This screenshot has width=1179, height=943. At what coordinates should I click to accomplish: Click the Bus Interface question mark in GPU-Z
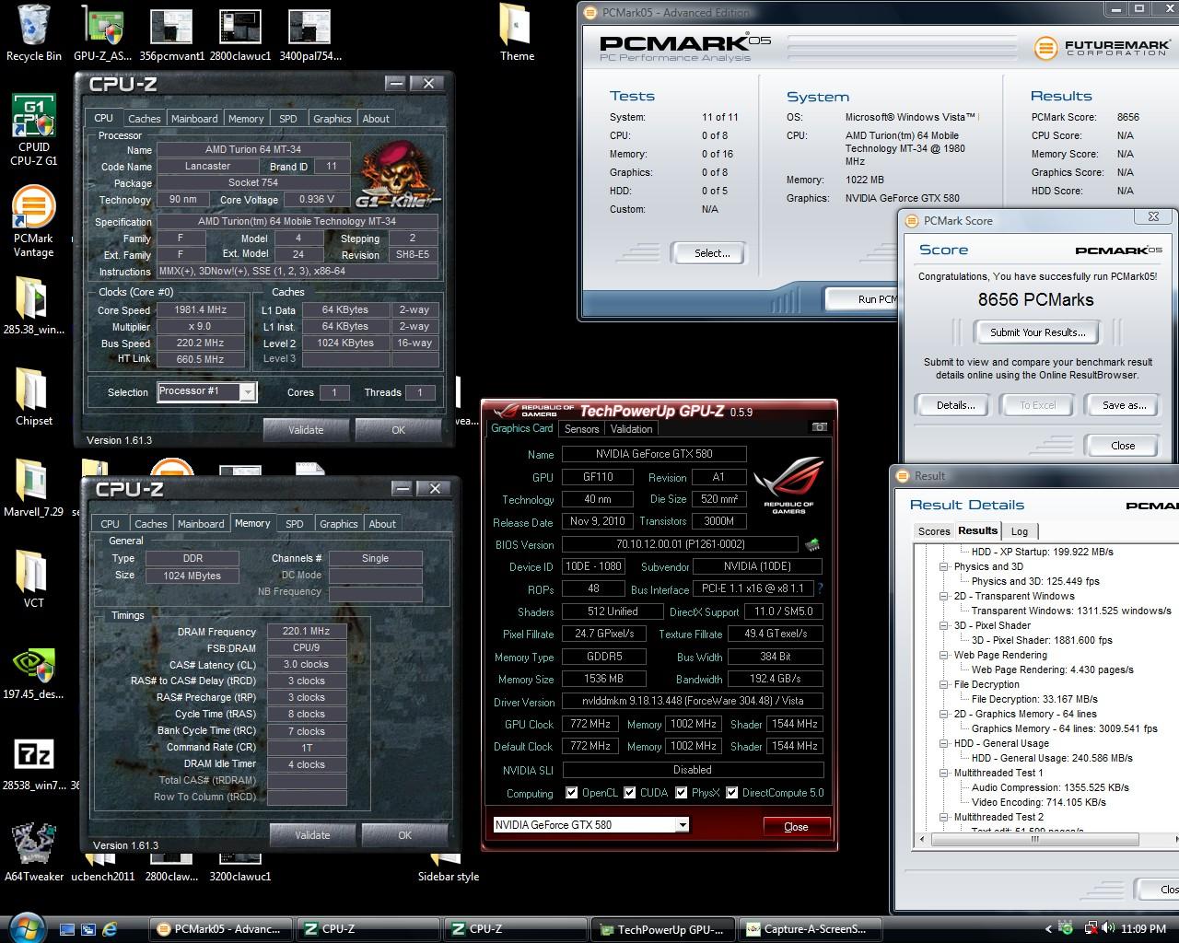pos(820,588)
